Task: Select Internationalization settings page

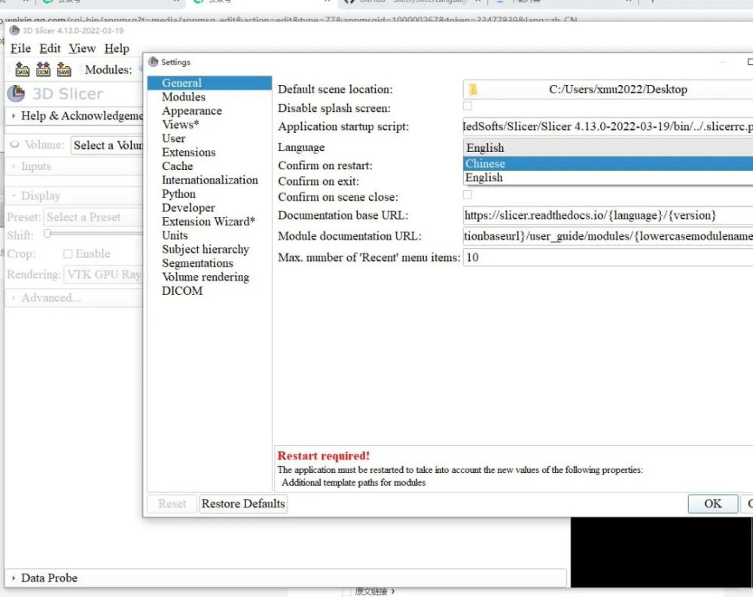Action: (x=209, y=180)
